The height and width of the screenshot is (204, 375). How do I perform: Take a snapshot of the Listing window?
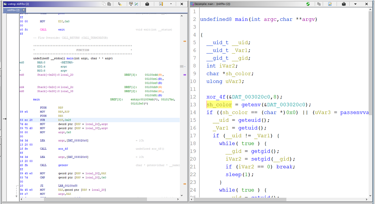(147, 4)
